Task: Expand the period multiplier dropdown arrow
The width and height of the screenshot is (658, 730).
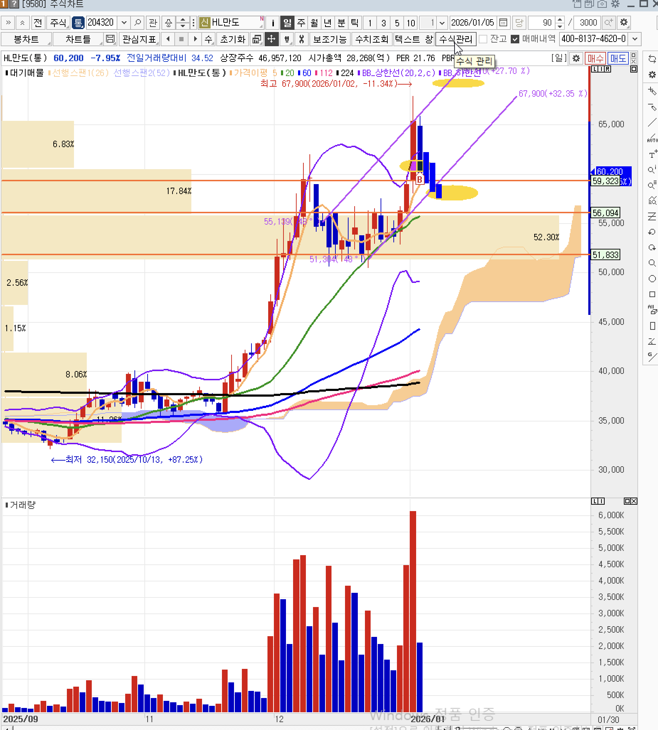Action: pos(442,23)
